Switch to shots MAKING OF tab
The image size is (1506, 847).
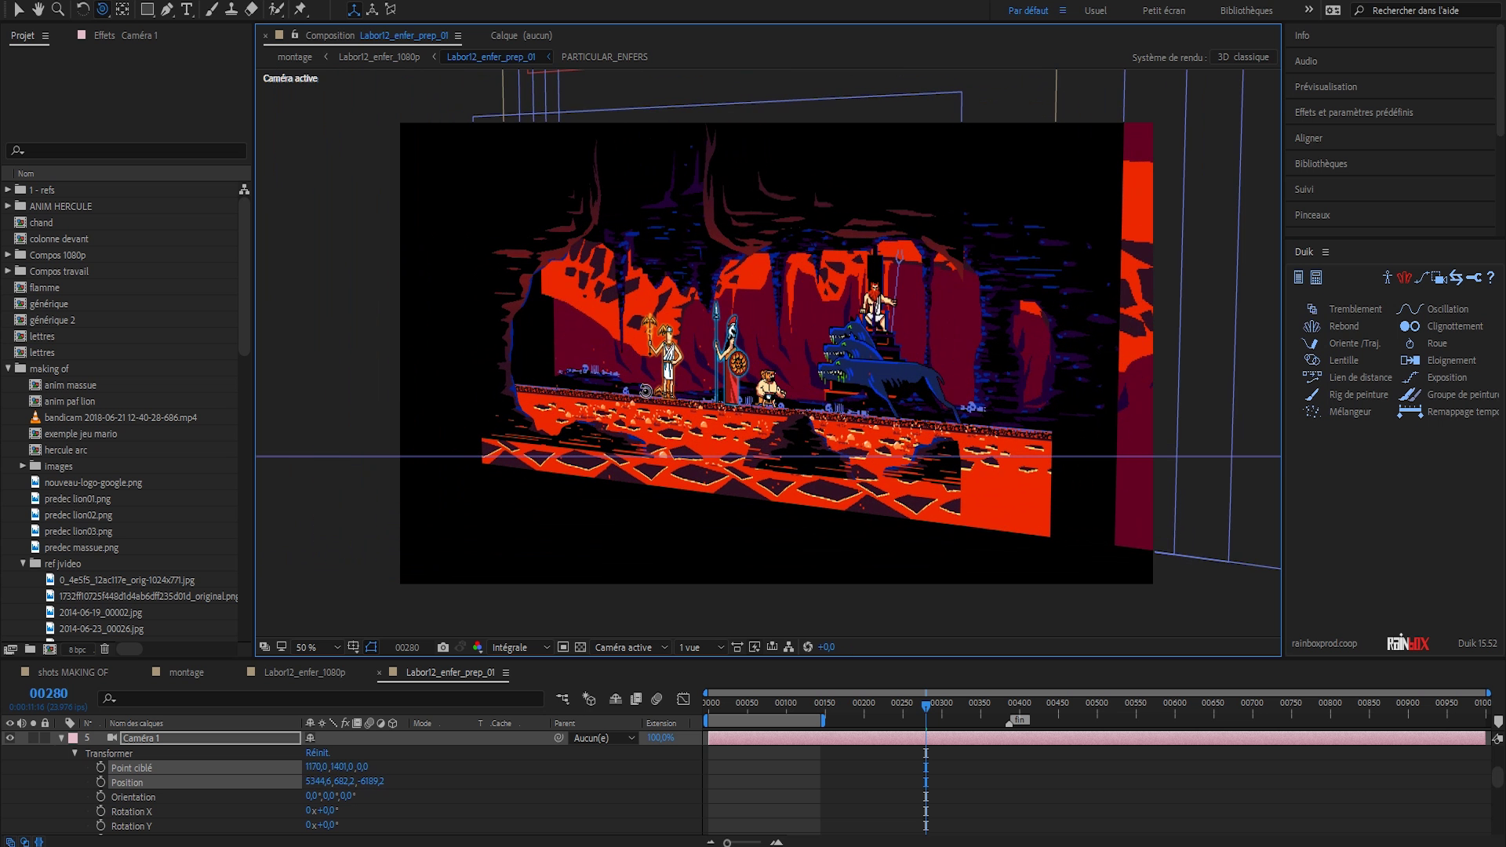(73, 672)
